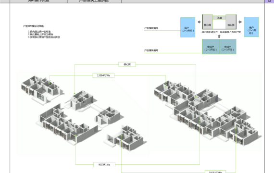
Task: Select the right light-blue 端户 box
Action: [x=251, y=27]
